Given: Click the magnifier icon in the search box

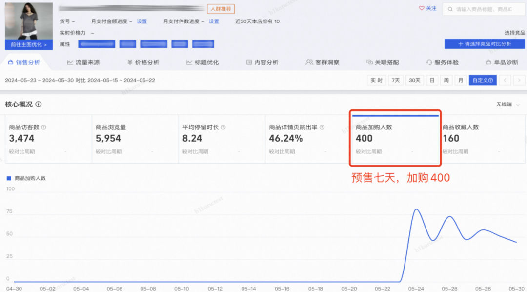Looking at the screenshot, I should coord(450,9).
